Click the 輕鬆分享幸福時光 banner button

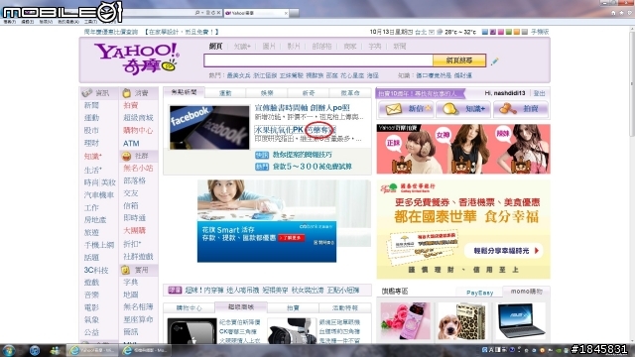503,251
